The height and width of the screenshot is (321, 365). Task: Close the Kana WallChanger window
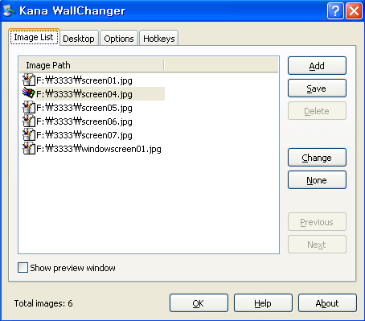[x=354, y=10]
